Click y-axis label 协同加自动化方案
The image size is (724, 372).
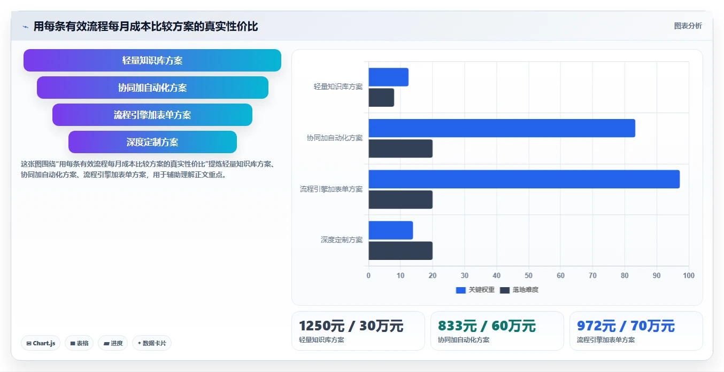tap(335, 138)
